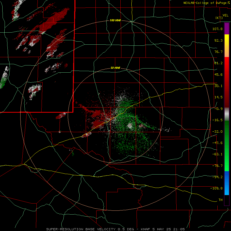Pick the yellow-orange segment of the color bar

[227, 46]
